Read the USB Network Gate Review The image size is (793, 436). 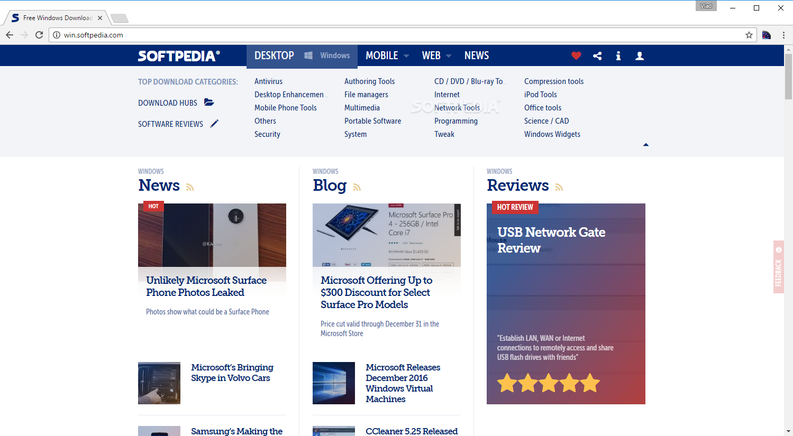tap(551, 240)
